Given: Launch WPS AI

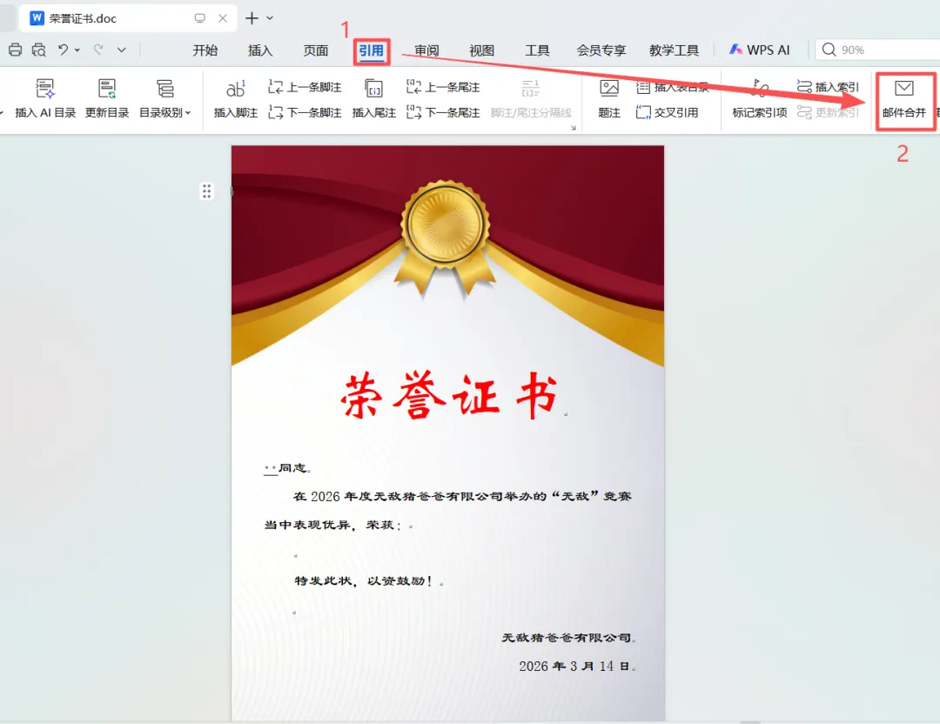Looking at the screenshot, I should pyautogui.click(x=760, y=50).
